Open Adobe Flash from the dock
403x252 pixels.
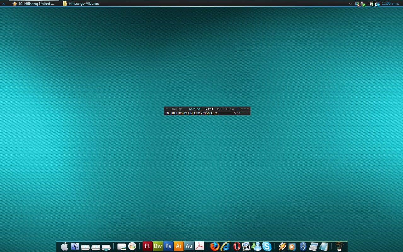click(x=147, y=246)
